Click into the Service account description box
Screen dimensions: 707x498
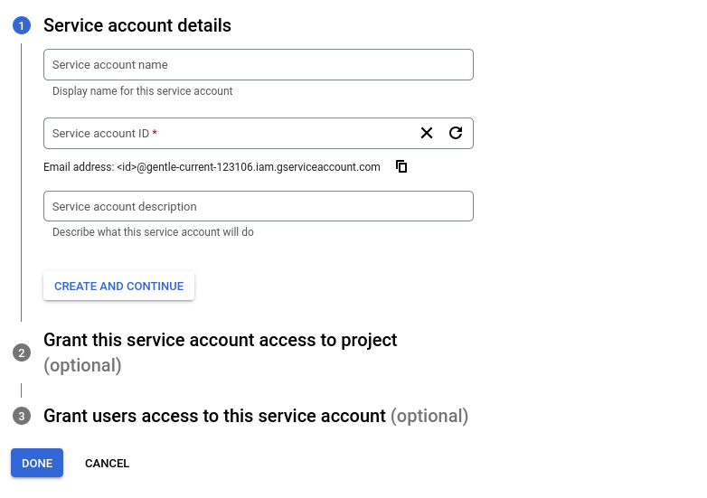(x=258, y=206)
